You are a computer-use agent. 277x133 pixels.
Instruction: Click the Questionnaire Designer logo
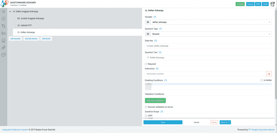pyautogui.click(x=5, y=4)
